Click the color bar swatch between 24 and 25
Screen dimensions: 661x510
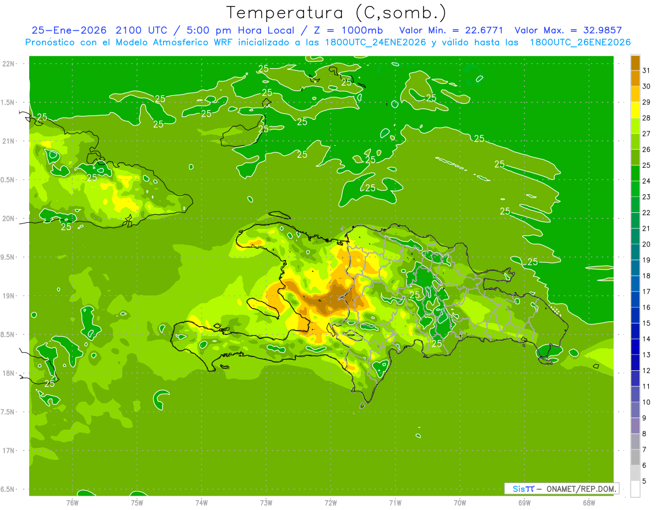coord(635,173)
